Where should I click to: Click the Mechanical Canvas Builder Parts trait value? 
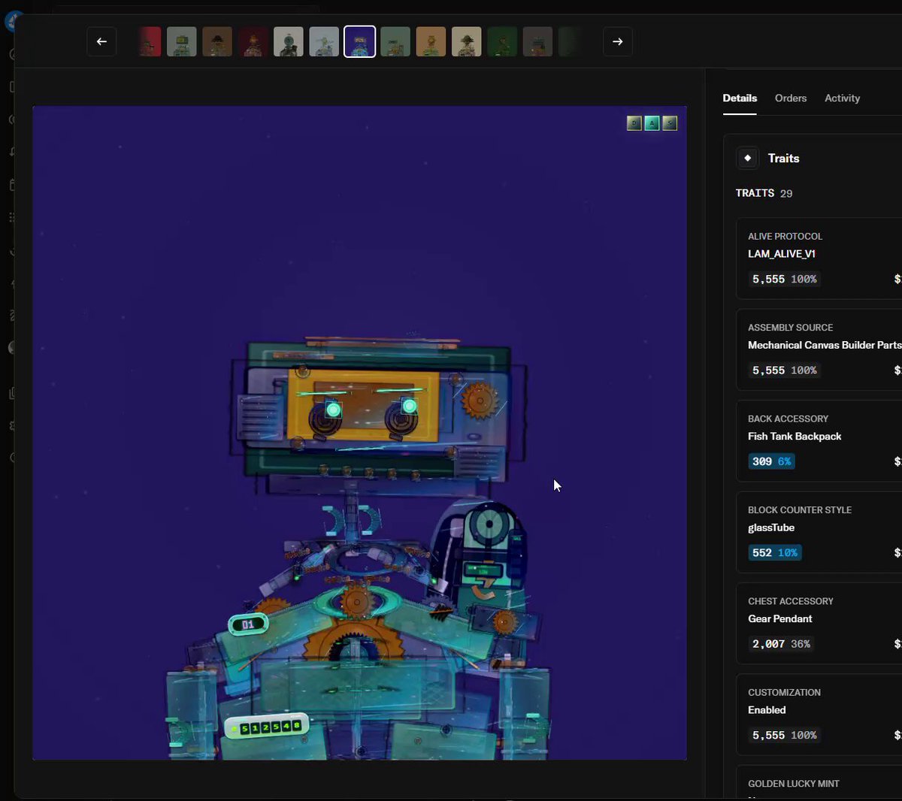pos(825,345)
